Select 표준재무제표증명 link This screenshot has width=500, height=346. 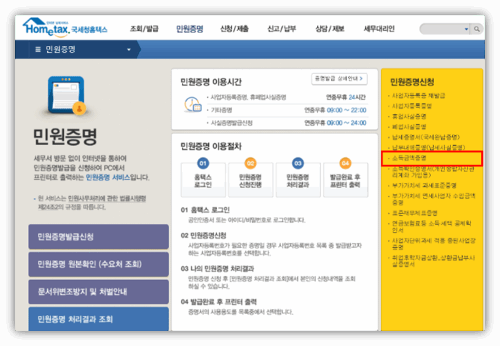click(x=415, y=213)
